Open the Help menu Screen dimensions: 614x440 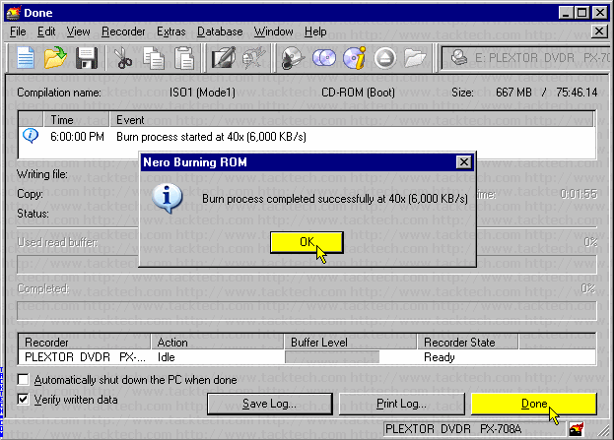315,31
